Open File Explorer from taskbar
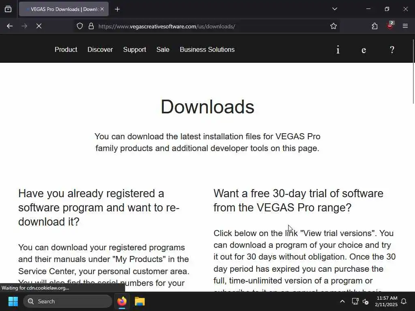 click(140, 301)
